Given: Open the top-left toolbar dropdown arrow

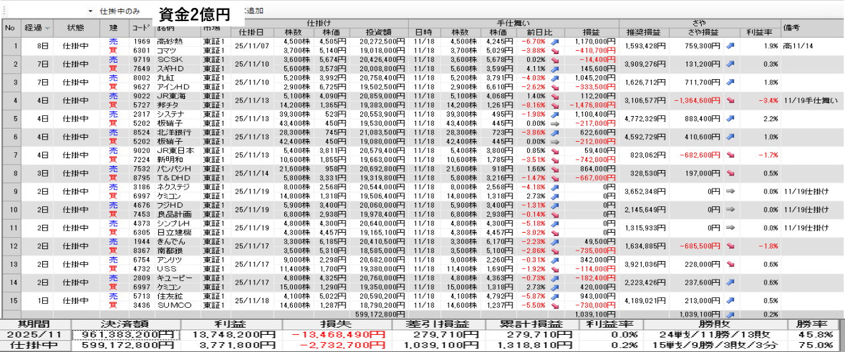Looking at the screenshot, I should click(x=90, y=12).
